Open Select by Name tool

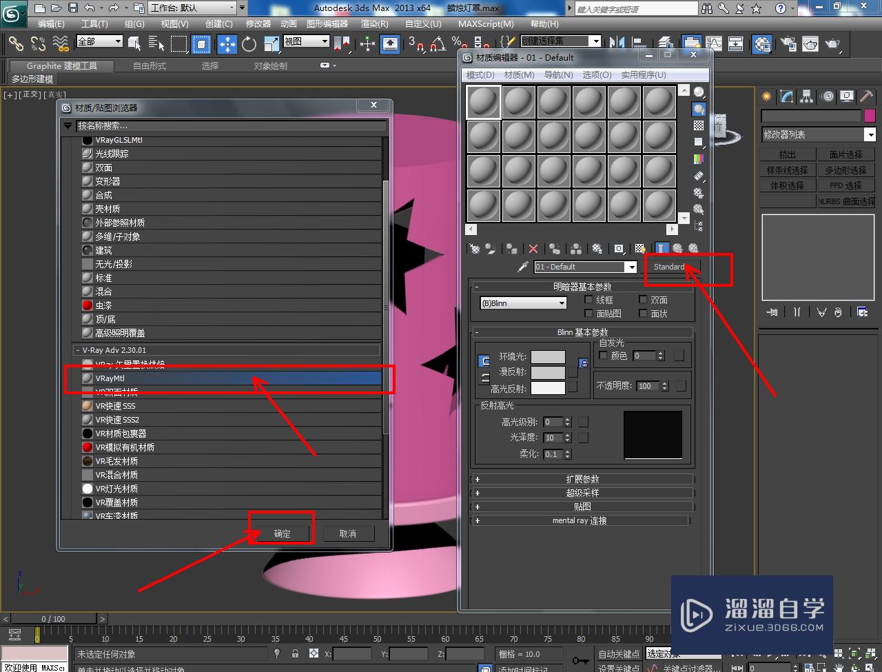tap(156, 44)
